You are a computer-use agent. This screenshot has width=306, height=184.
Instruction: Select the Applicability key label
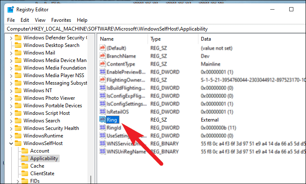(x=44, y=158)
